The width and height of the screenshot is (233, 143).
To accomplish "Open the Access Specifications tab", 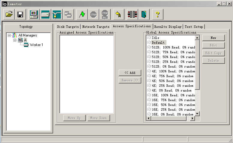I will [132, 26].
